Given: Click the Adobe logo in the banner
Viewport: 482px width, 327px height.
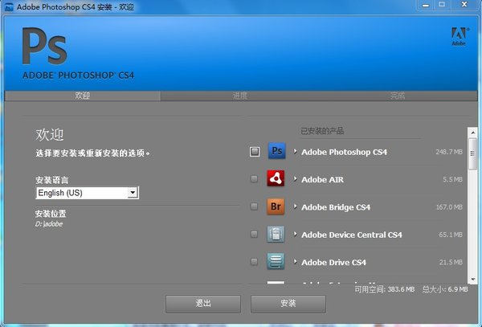Looking at the screenshot, I should (460, 37).
